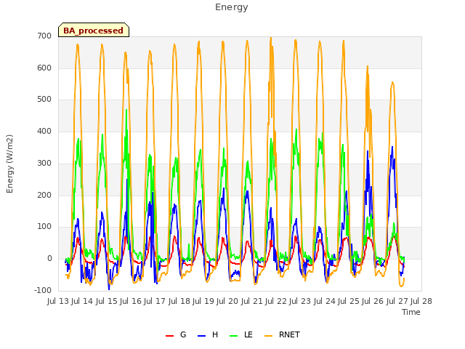Click the x-axis date label Jul 14
This screenshot has width=465, height=349.
click(82, 301)
